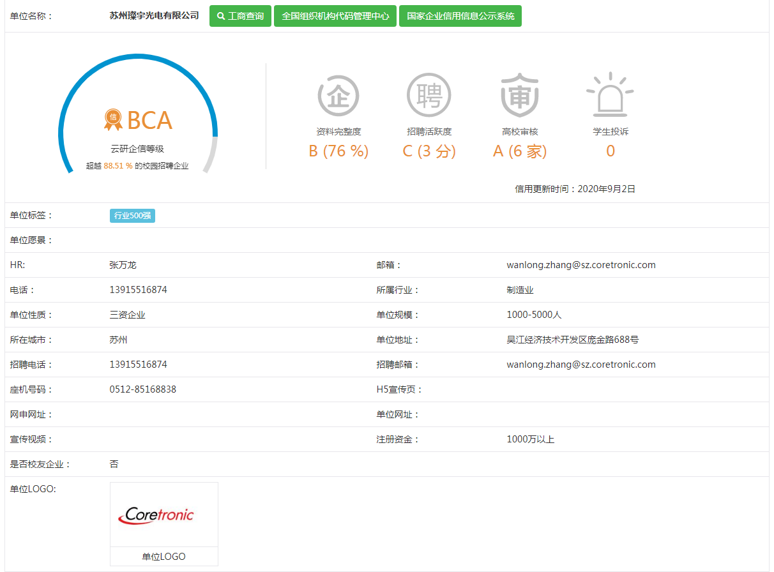Click the company name 苏州璨宇光电有限公司
This screenshot has height=572, width=774.
tap(154, 15)
